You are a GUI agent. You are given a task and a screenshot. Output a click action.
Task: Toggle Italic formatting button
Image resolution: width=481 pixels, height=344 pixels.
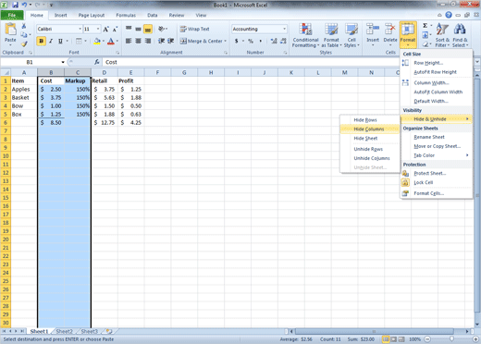[x=51, y=41]
